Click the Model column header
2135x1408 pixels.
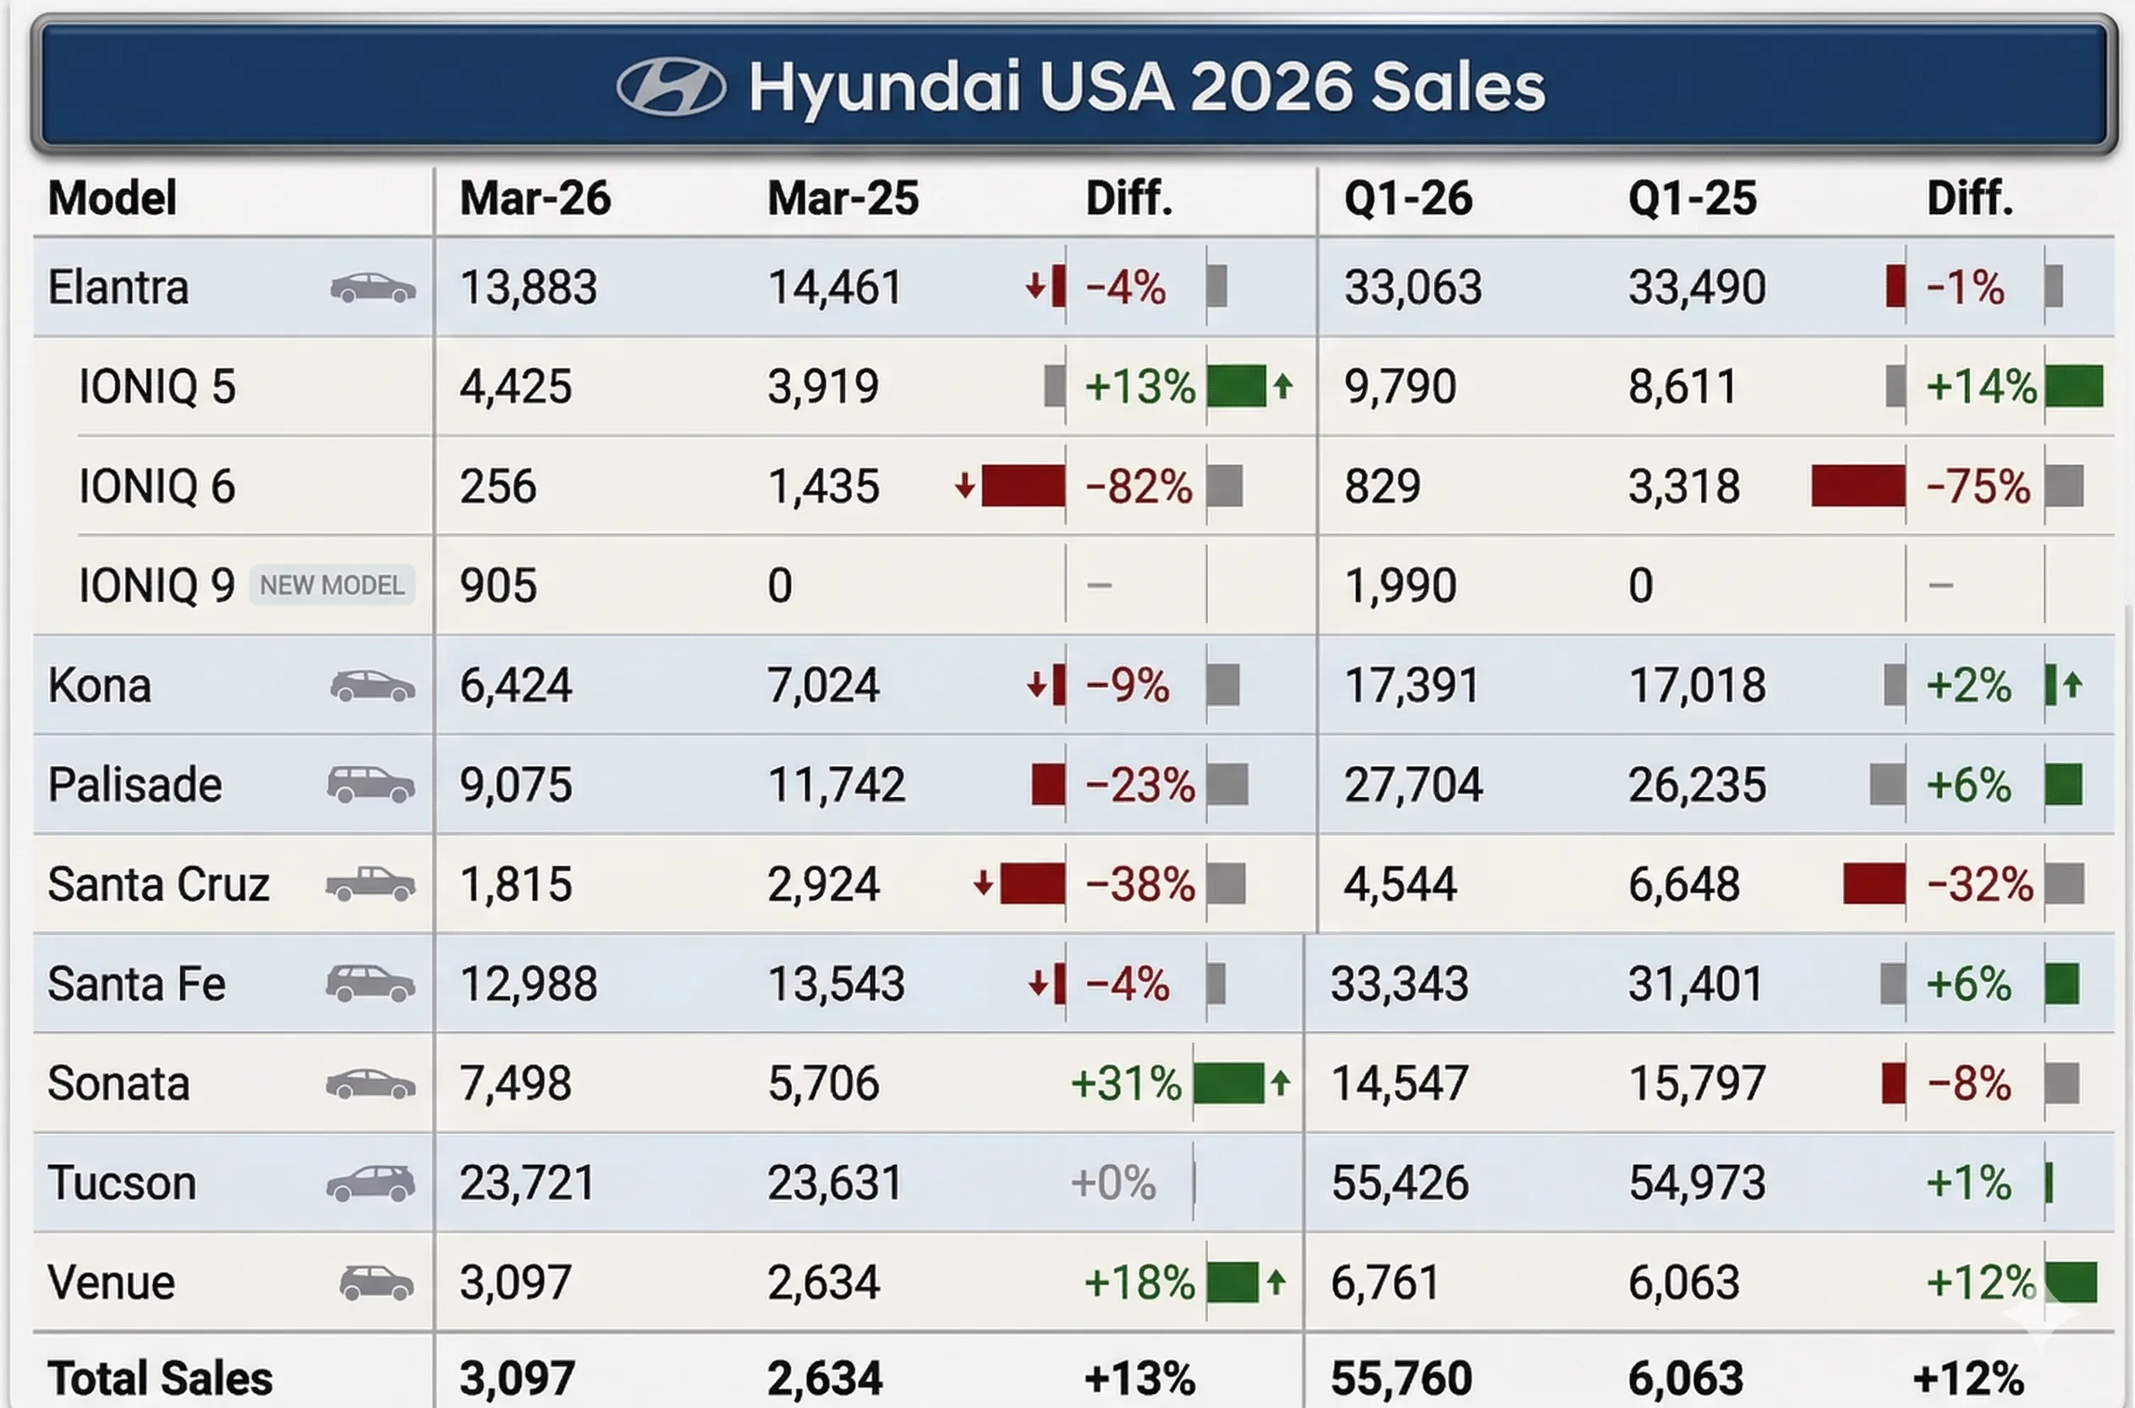click(x=113, y=199)
